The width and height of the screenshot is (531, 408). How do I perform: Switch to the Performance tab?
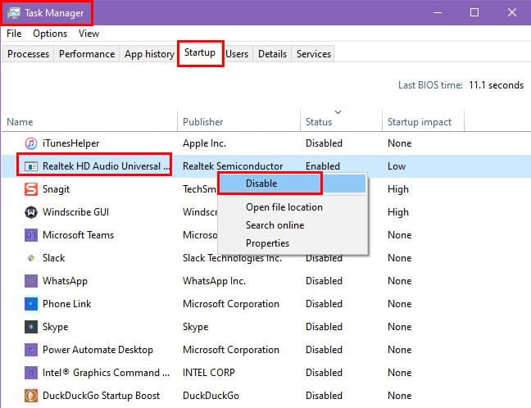tap(87, 54)
